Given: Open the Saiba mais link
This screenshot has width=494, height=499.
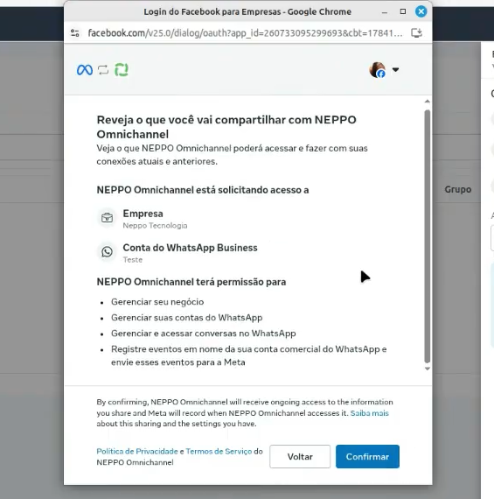Looking at the screenshot, I should pyautogui.click(x=369, y=413).
